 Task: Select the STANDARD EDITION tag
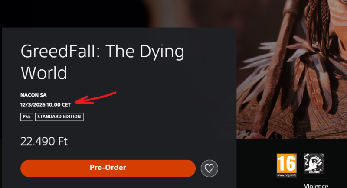[x=59, y=117]
